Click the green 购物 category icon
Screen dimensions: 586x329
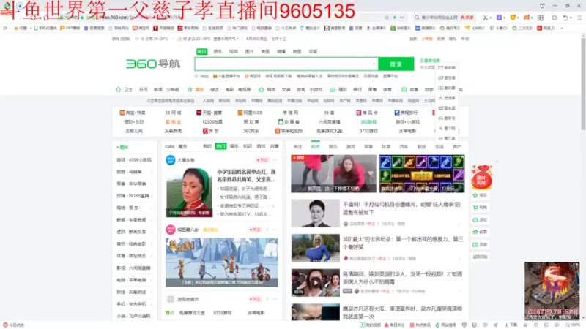click(262, 89)
